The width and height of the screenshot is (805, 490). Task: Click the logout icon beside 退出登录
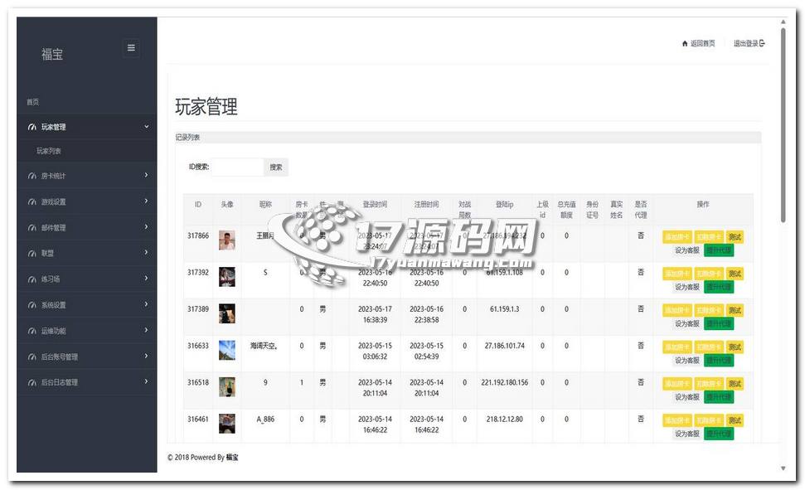(x=762, y=44)
